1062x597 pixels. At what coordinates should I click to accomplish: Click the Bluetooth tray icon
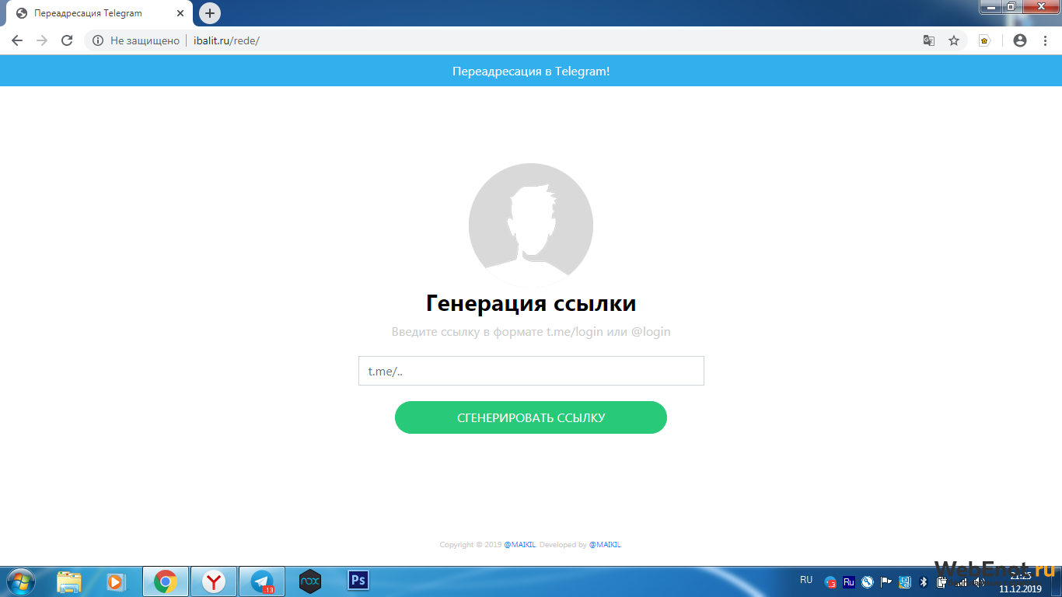924,582
